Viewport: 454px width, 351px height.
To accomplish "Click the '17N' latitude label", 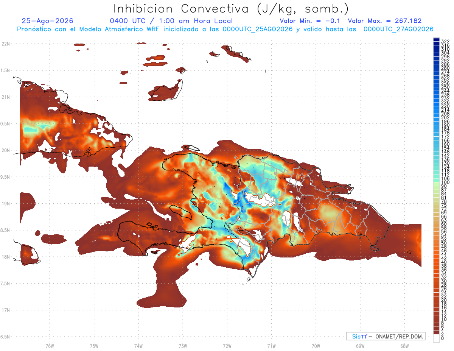I will click(x=6, y=310).
